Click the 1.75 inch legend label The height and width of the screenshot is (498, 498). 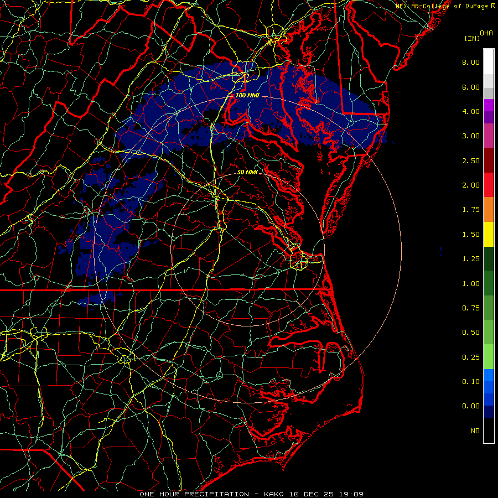(471, 210)
